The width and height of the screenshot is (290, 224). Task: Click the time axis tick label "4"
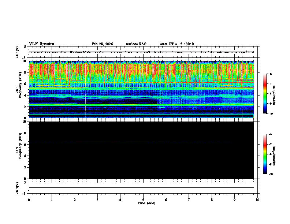coord(120,200)
